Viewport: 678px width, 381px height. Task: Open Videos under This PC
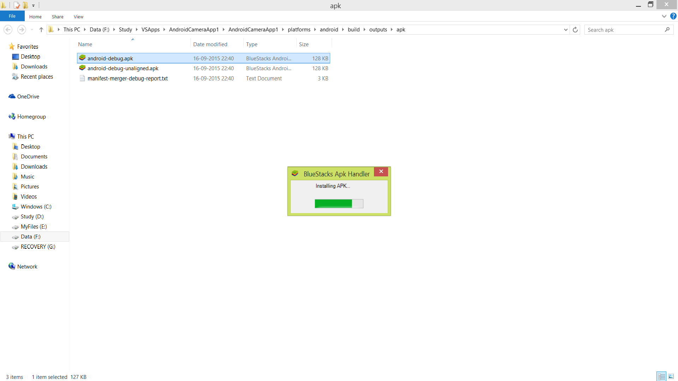[x=29, y=197]
